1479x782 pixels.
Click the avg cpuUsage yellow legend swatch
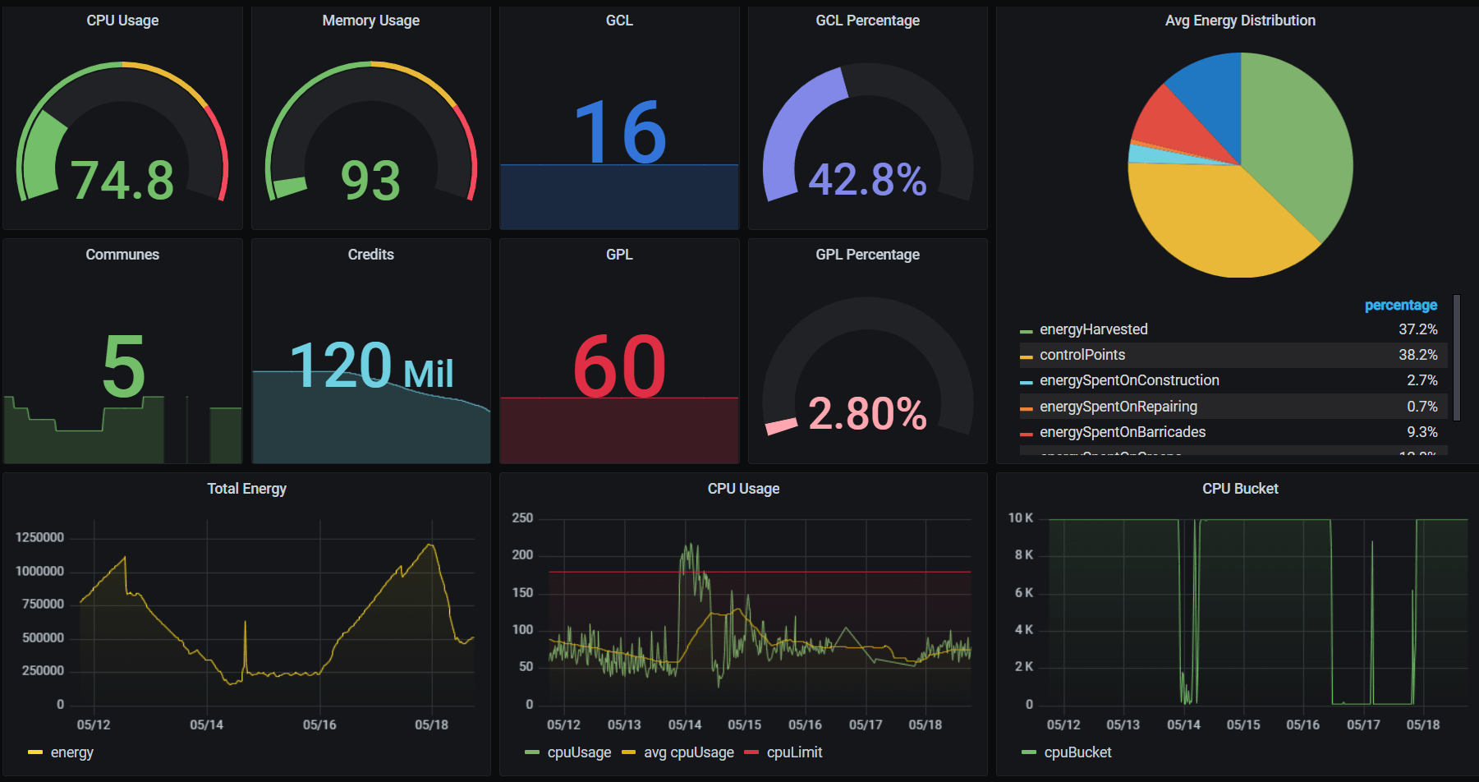[628, 752]
